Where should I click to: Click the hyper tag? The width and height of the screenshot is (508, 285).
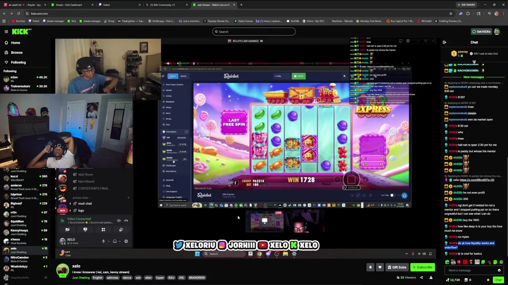tap(160, 277)
